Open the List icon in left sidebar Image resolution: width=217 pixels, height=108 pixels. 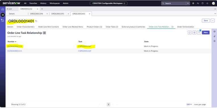pyautogui.click(x=3, y=15)
